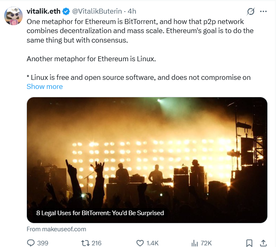Click the share upload icon
Screen dimensions: 276x247
263,243
